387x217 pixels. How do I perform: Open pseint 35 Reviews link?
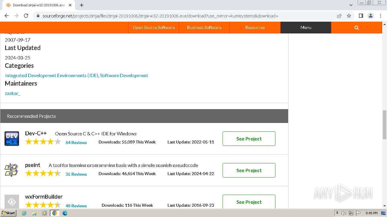[76, 174]
